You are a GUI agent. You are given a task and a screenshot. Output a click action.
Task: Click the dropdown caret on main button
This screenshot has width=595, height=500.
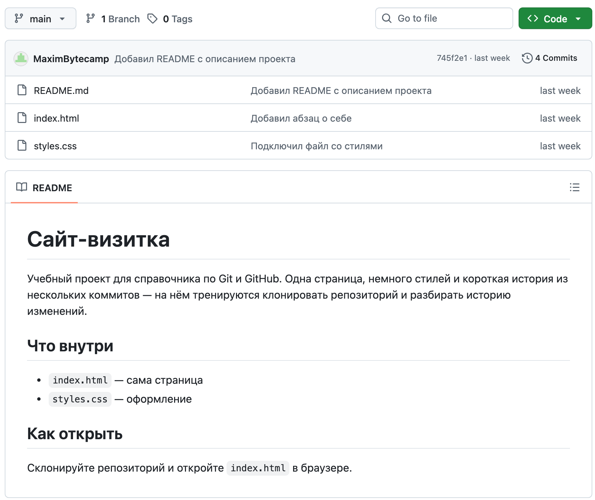point(62,19)
